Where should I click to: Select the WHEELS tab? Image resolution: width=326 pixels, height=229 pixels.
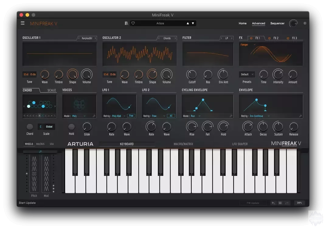tap(29, 144)
